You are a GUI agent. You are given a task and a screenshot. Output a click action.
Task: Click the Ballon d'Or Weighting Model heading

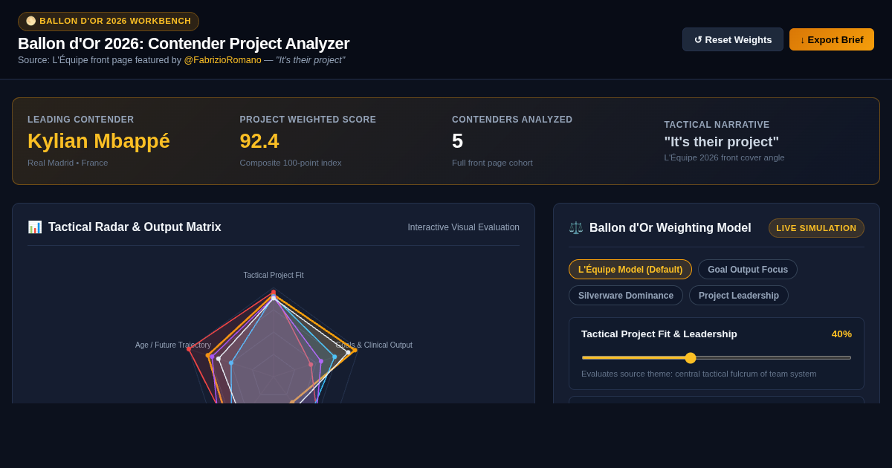coord(670,228)
